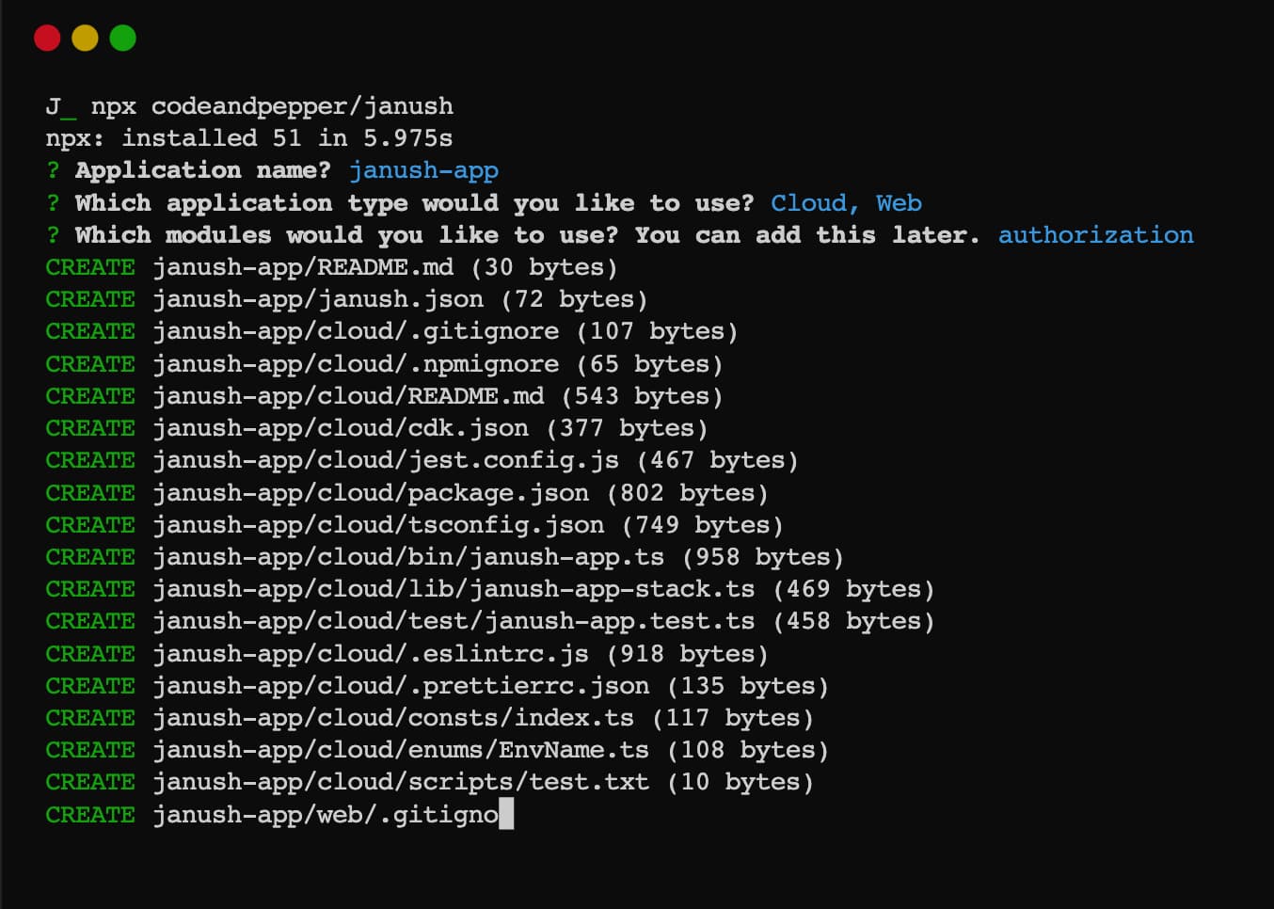Click the scripts/test.txt created file line
The width and height of the screenshot is (1274, 909).
click(x=482, y=782)
